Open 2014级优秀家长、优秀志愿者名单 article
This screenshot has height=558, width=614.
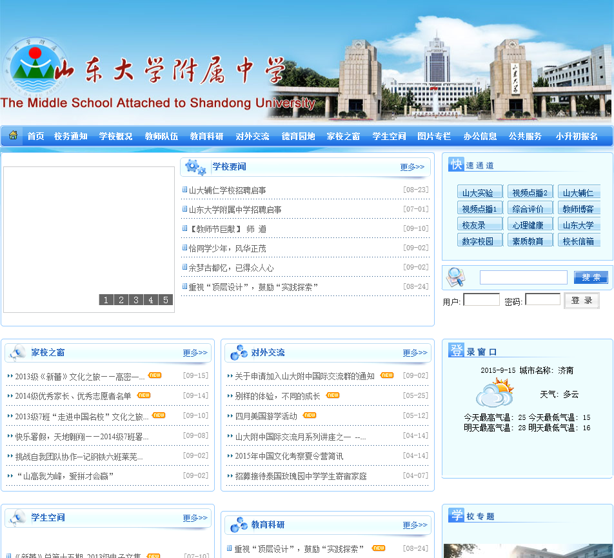[73, 396]
